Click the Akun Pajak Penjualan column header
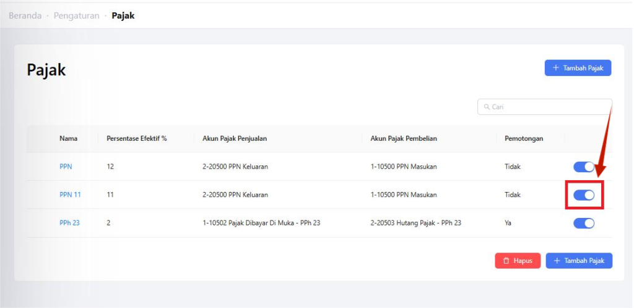This screenshot has width=634, height=308. [x=235, y=139]
